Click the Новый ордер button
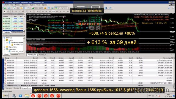The width and height of the screenshot is (176, 99). pos(37,8)
